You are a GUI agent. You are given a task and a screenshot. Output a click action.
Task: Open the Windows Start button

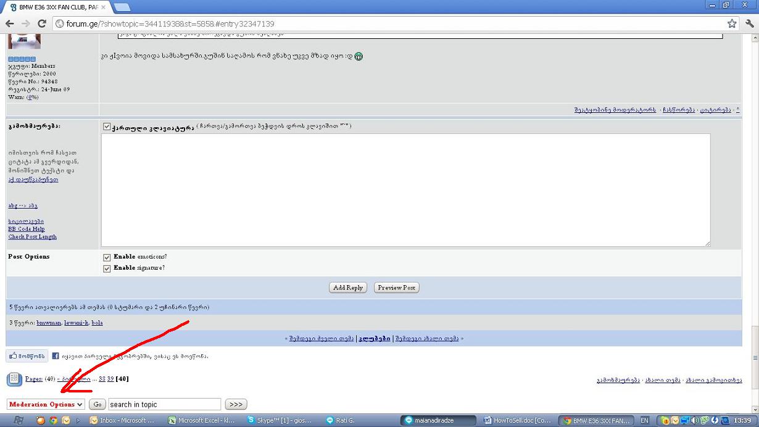19,420
